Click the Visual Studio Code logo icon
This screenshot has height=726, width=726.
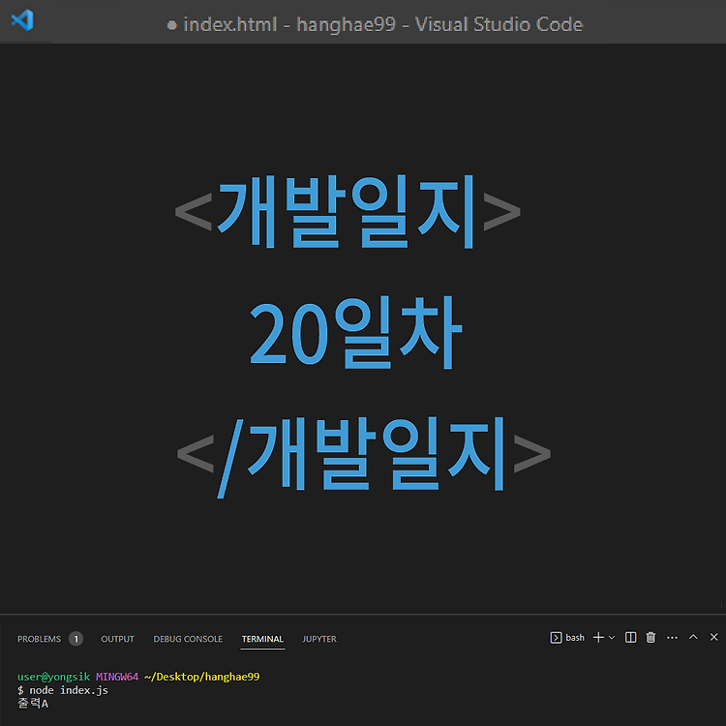22,20
